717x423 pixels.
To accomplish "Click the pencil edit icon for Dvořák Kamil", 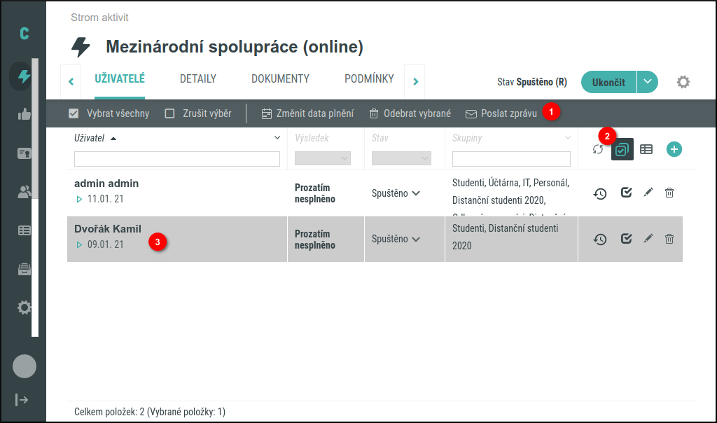I will point(648,239).
